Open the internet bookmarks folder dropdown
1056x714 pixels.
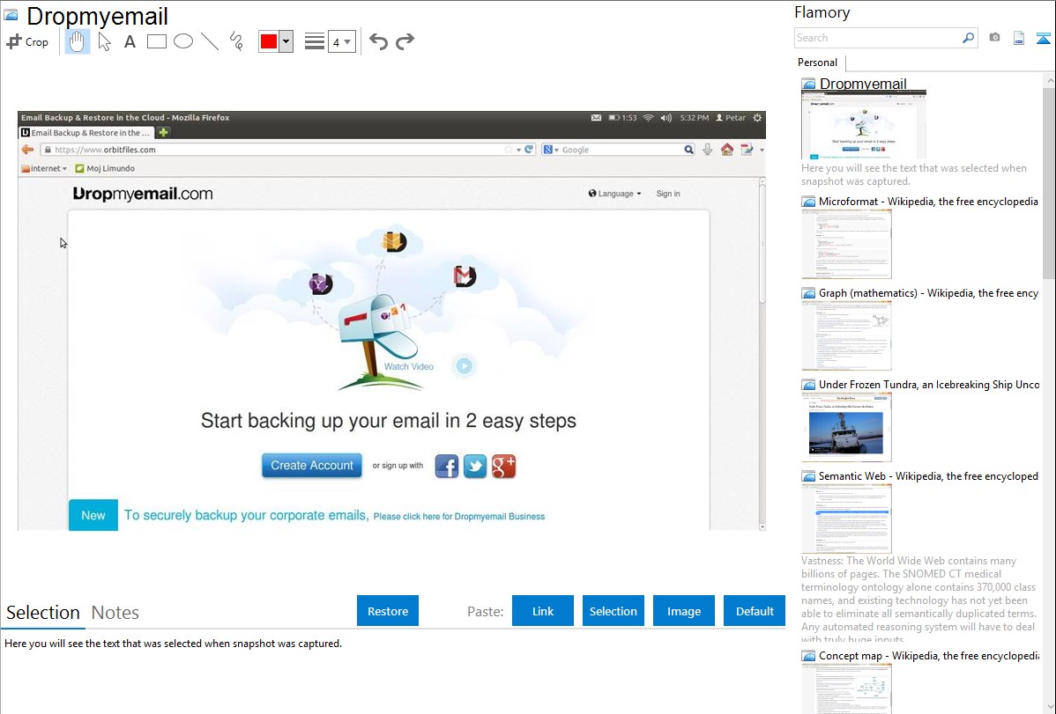click(x=44, y=168)
